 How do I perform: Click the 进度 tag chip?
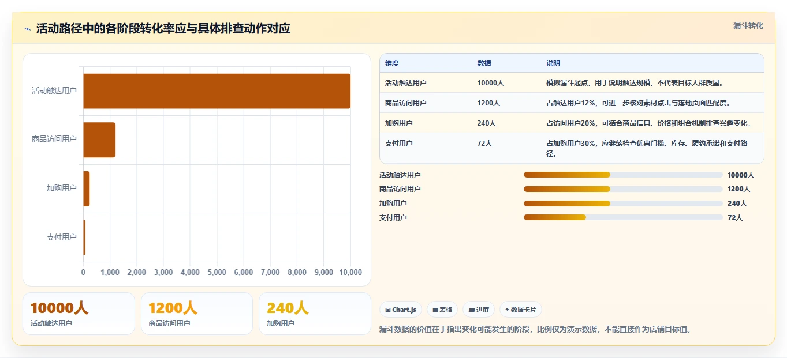479,310
